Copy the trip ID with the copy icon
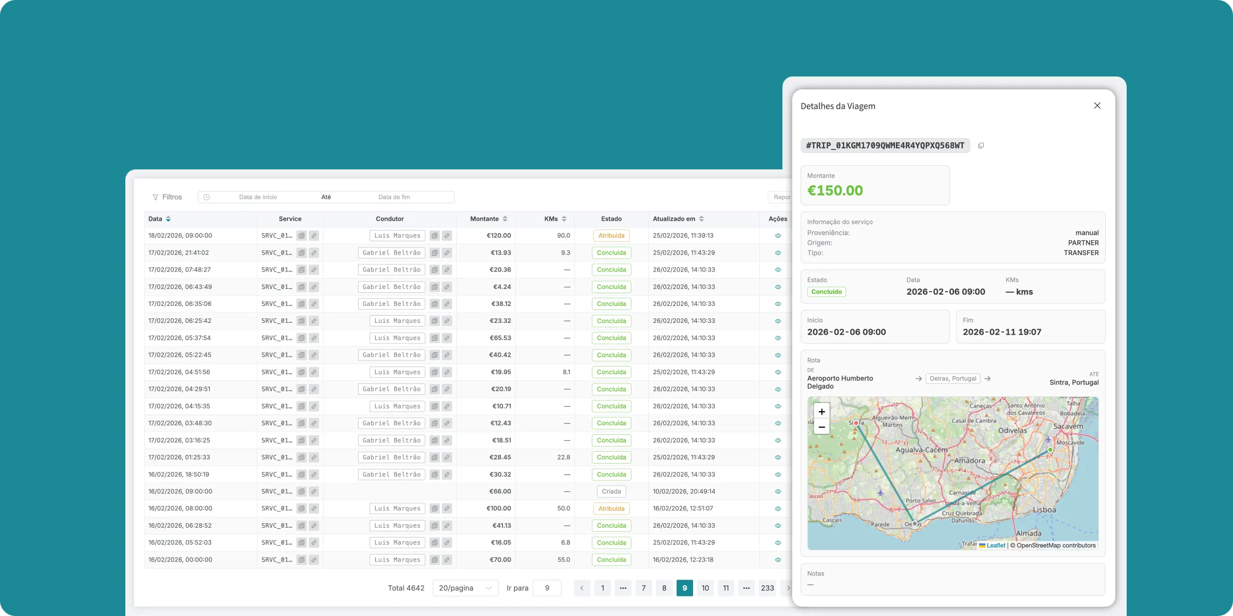This screenshot has height=616, width=1233. tap(981, 145)
